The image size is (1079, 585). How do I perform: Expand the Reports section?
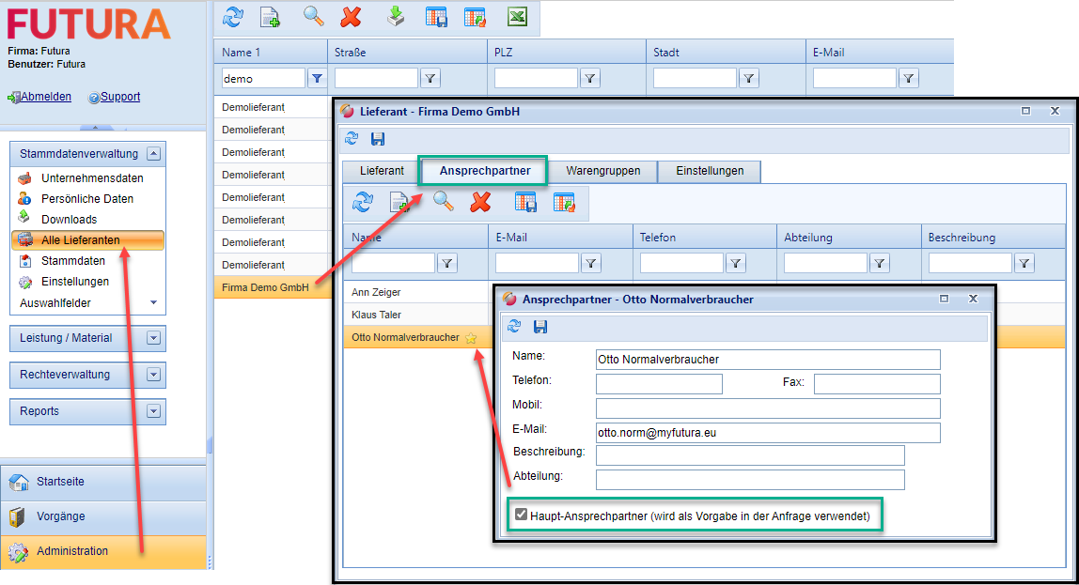[154, 411]
